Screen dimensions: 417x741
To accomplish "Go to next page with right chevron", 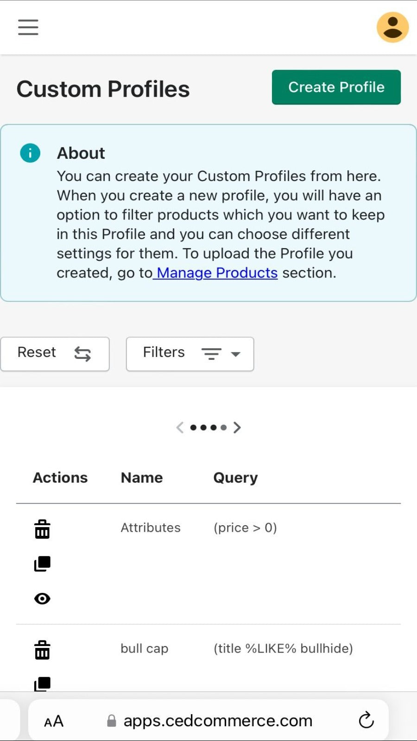I will 237,427.
